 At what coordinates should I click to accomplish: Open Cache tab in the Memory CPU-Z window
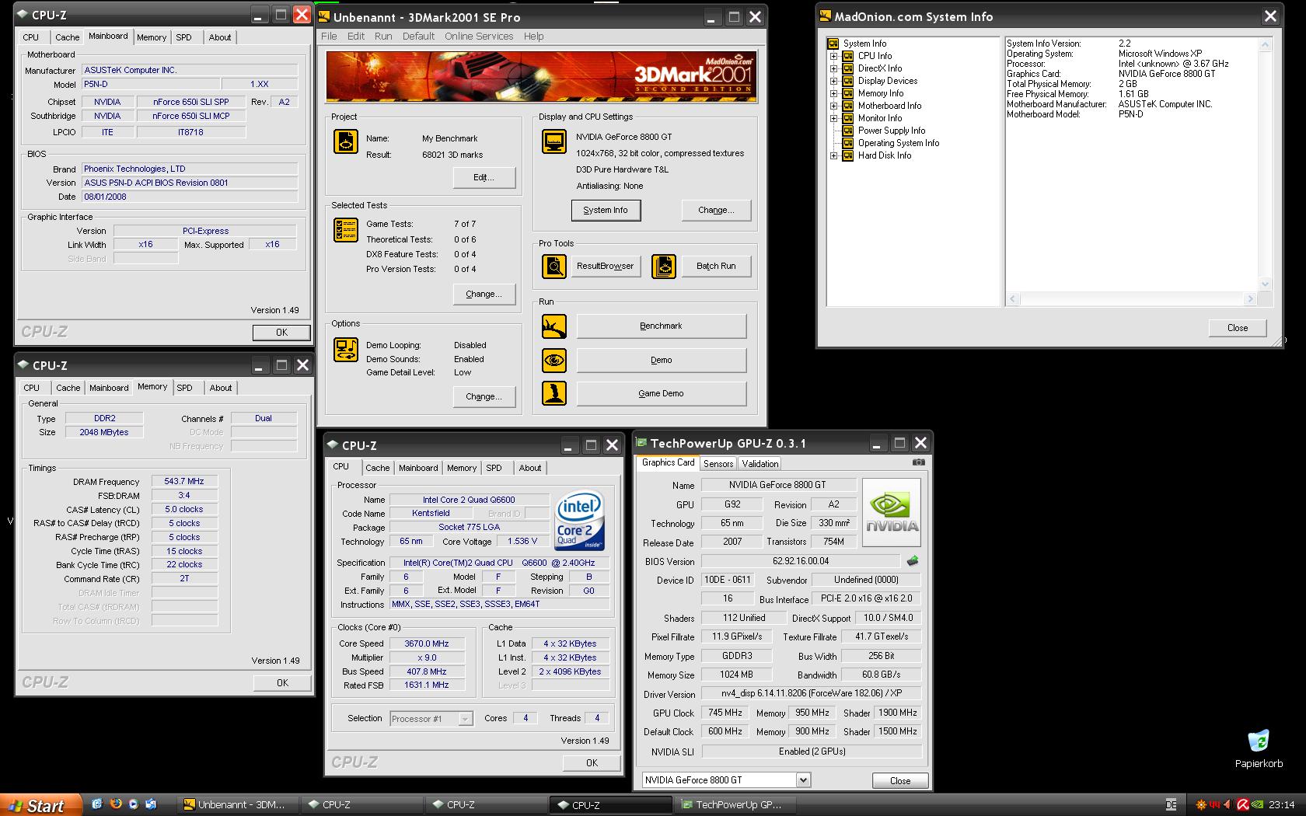click(68, 388)
